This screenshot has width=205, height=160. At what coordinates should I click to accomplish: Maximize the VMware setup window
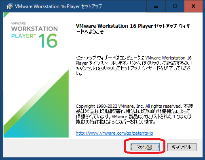[x=175, y=6]
